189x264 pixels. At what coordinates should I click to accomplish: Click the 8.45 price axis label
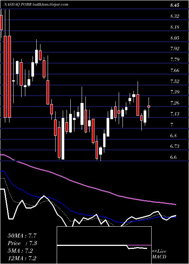(175, 5)
